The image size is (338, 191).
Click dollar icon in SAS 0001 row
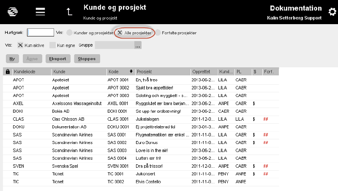[x=254, y=135]
